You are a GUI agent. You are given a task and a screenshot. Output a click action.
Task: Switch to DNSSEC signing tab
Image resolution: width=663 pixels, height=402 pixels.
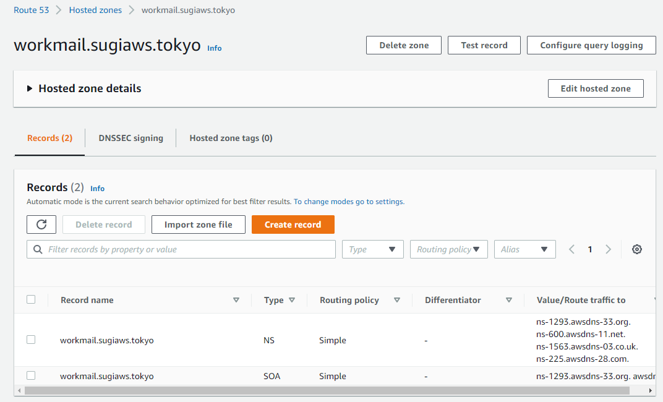(130, 139)
